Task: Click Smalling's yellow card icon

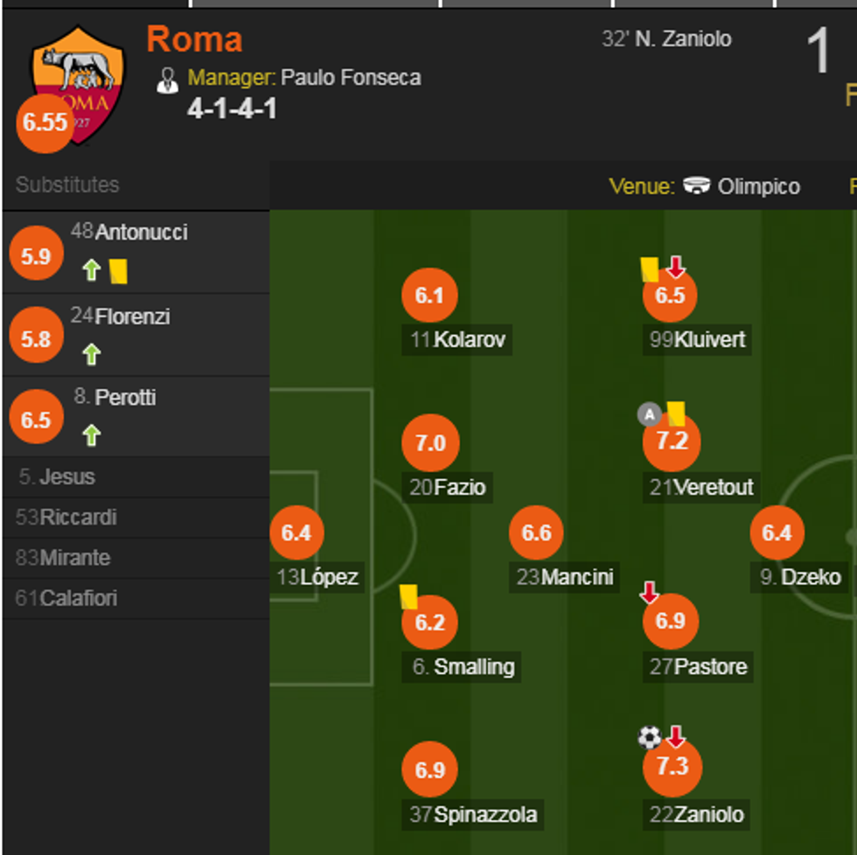Action: click(408, 596)
